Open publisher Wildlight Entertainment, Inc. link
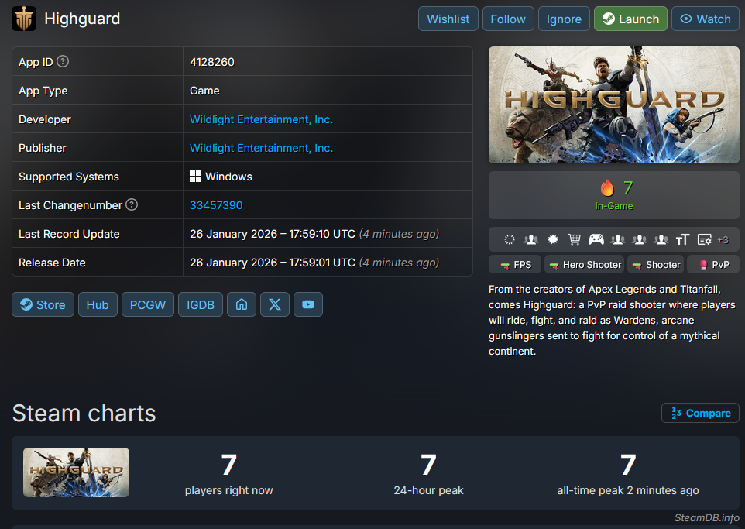 click(261, 148)
